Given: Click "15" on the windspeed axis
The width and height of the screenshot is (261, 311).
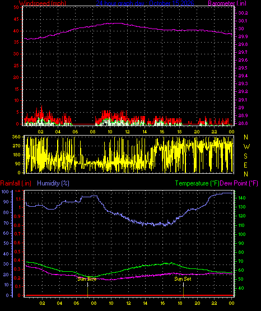Looking at the screenshot, I should 16,89.
